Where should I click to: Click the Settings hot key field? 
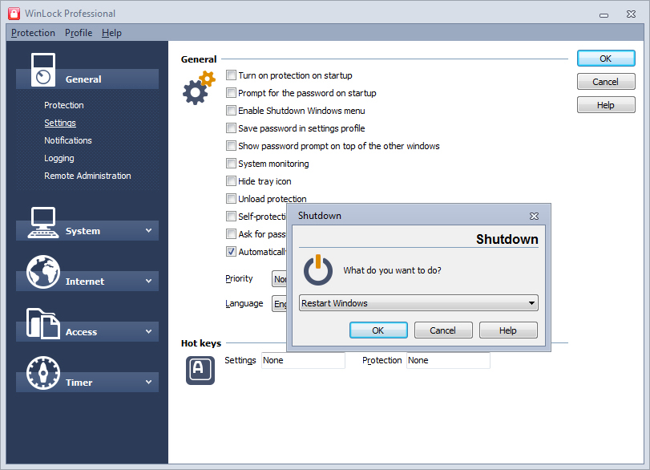point(303,360)
